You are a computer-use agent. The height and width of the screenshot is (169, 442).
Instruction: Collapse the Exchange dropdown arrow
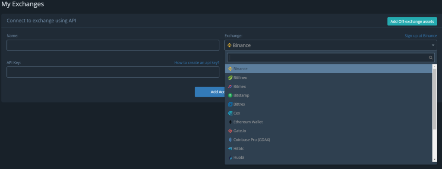click(433, 45)
